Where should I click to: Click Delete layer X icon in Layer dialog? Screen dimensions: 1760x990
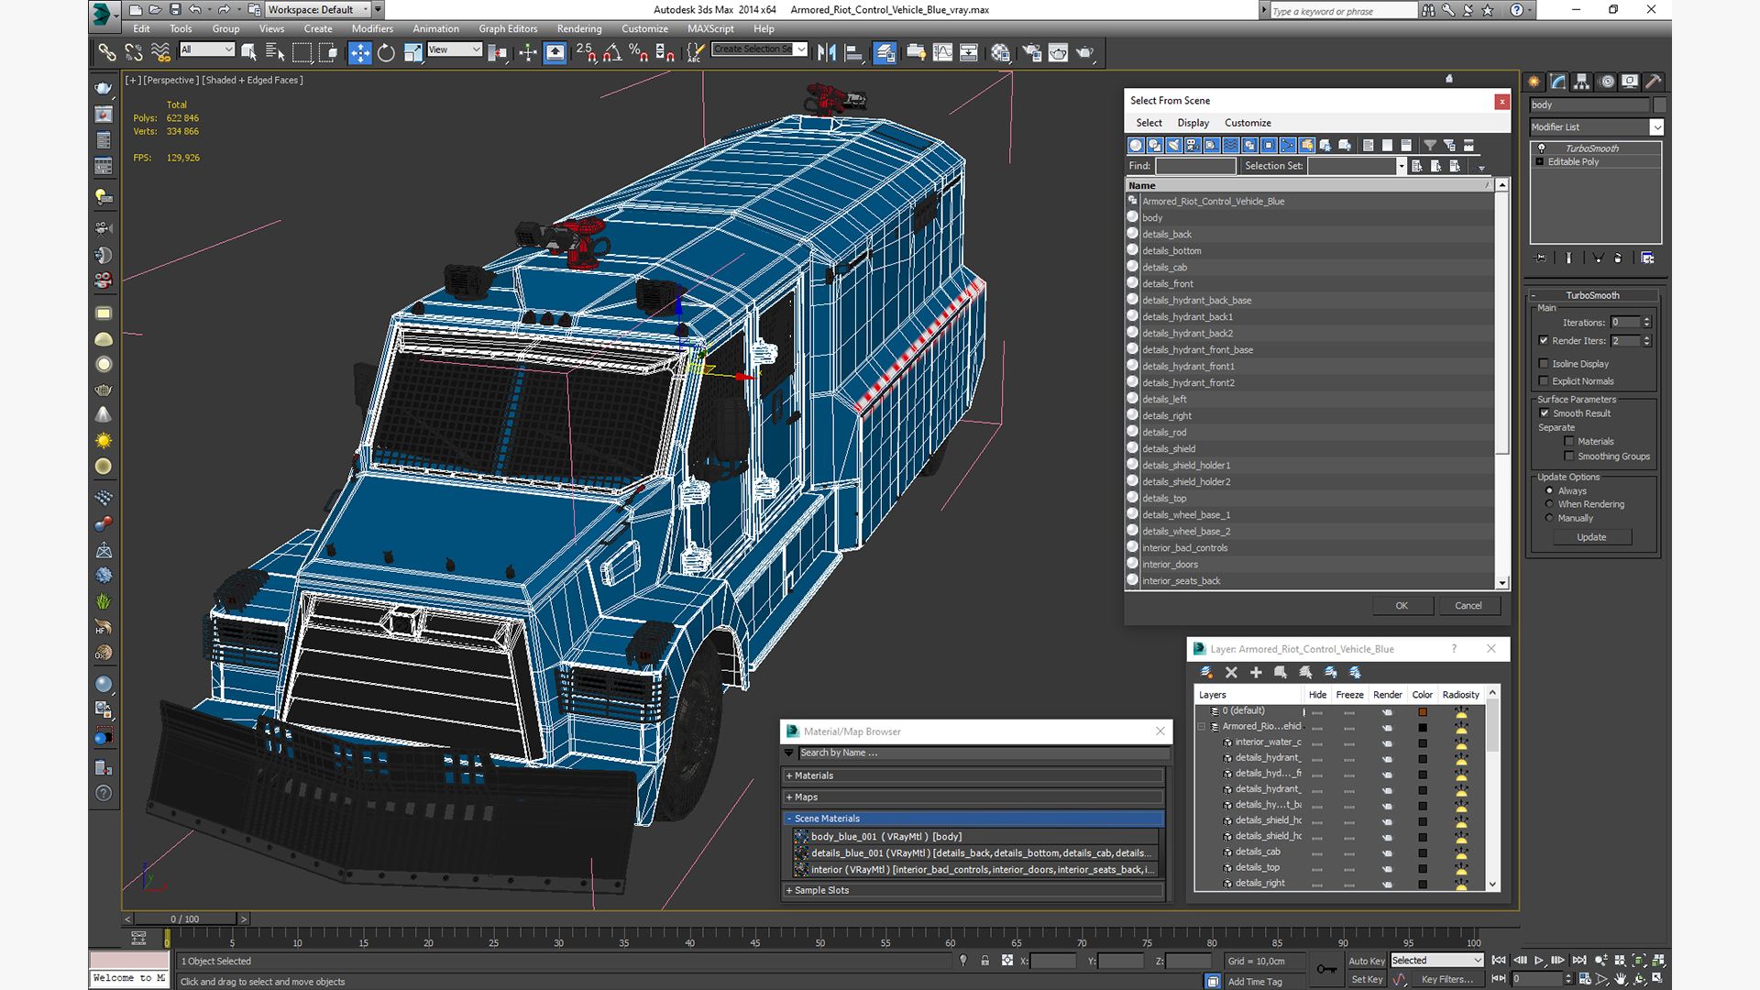1232,673
